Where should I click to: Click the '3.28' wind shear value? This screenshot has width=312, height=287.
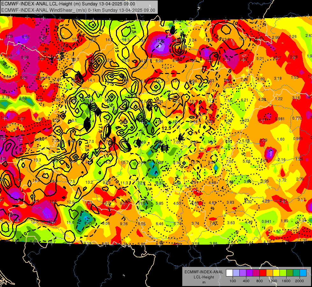[x=294, y=57]
